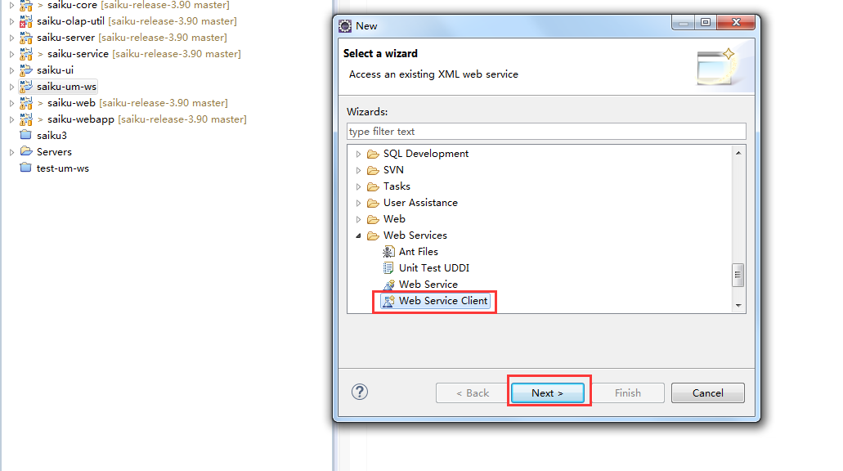The width and height of the screenshot is (843, 471).
Task: Click the Ant Files wizard icon
Action: click(388, 252)
